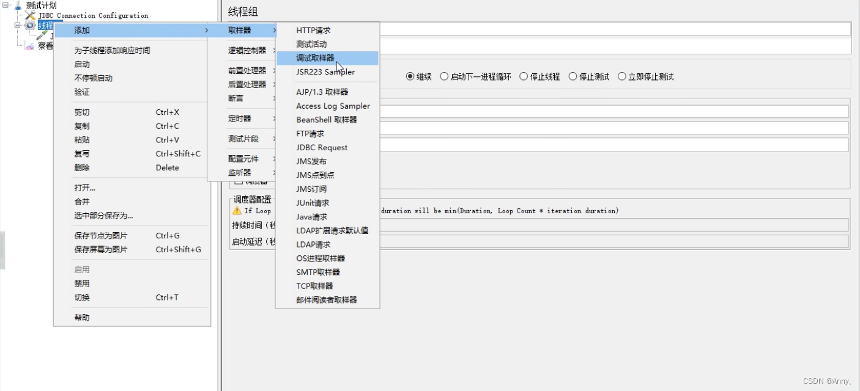
Task: Click 验证 in context menu
Action: click(132, 92)
